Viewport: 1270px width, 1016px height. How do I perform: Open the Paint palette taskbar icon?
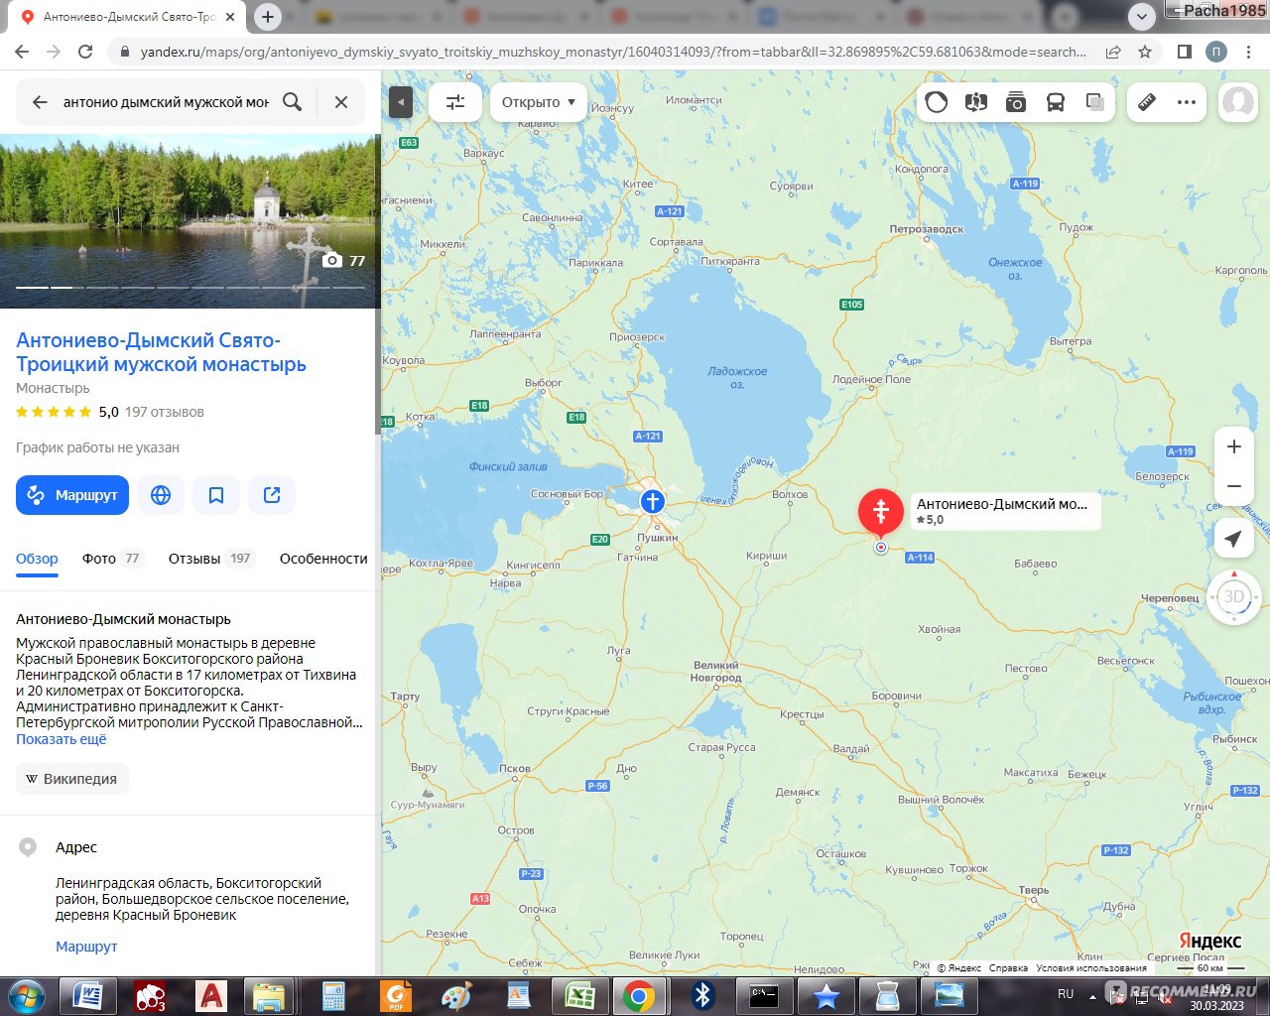456,995
